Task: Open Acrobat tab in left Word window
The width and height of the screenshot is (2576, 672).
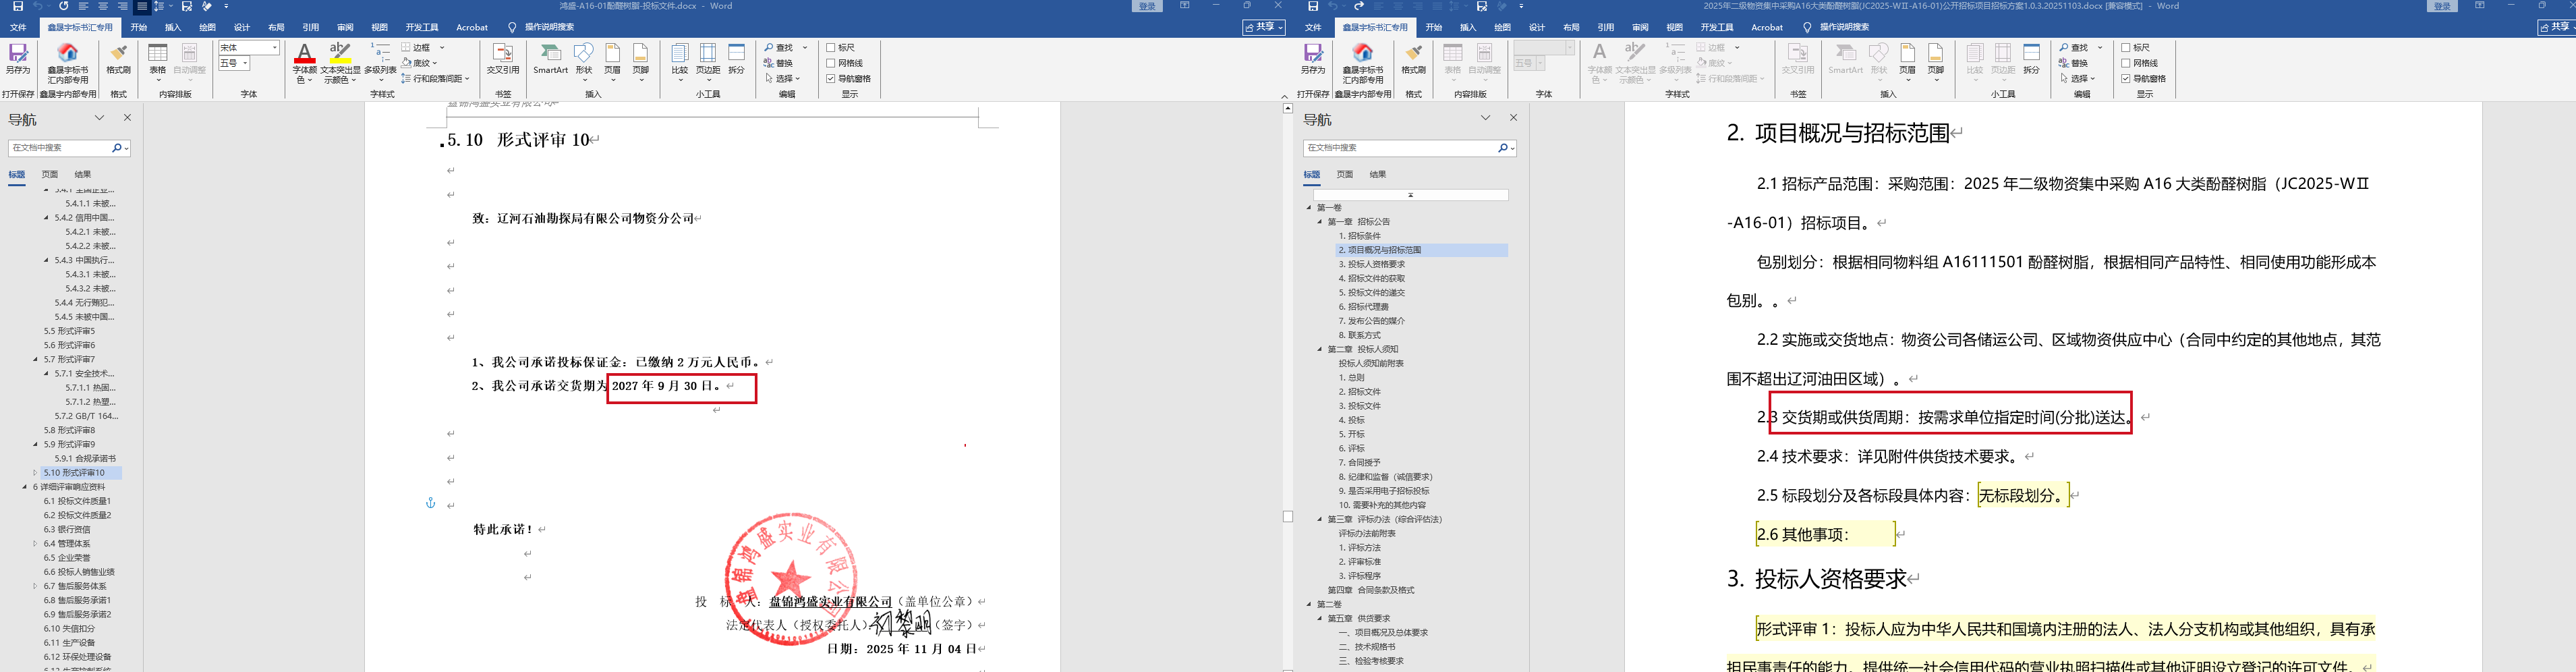Action: click(x=472, y=27)
